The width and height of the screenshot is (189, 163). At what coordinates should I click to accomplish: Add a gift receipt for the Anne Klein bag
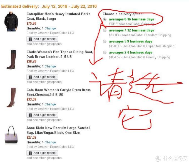pyautogui.click(x=42, y=153)
